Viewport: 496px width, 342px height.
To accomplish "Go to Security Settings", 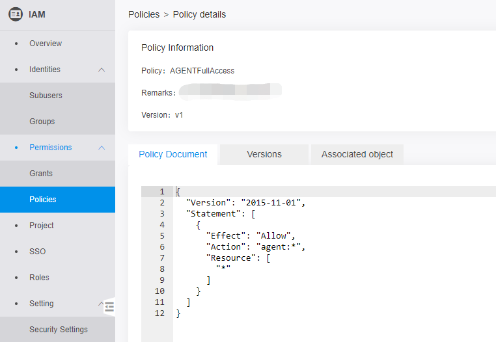I will [57, 330].
